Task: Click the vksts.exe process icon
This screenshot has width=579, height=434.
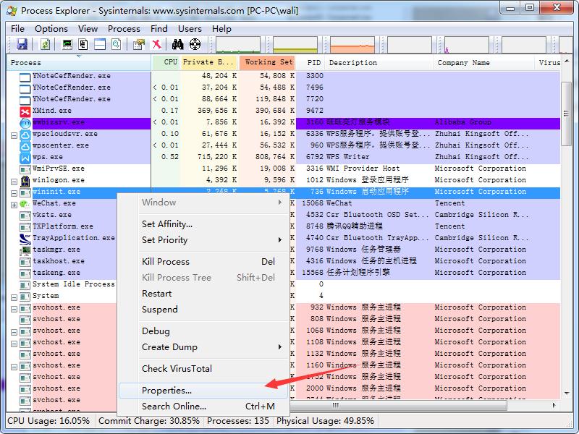Action: (25, 215)
